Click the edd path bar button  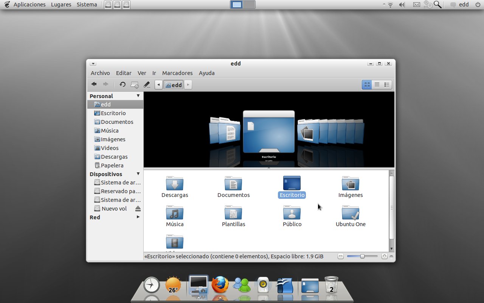(x=174, y=85)
